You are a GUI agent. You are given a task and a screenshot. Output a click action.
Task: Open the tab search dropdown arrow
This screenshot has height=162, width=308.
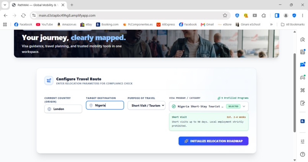tap(5, 5)
